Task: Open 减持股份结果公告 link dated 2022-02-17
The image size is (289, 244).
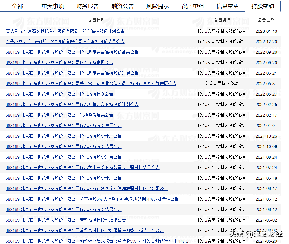Action: tap(59, 115)
